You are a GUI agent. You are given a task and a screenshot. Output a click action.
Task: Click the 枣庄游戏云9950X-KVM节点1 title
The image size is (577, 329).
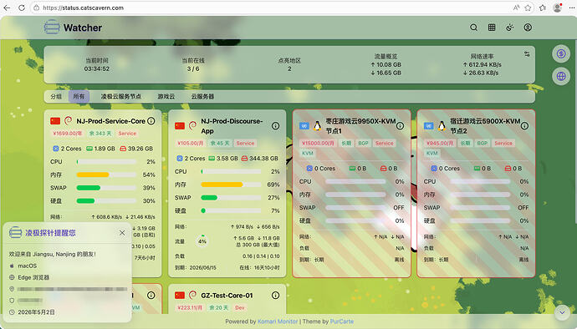pos(360,126)
